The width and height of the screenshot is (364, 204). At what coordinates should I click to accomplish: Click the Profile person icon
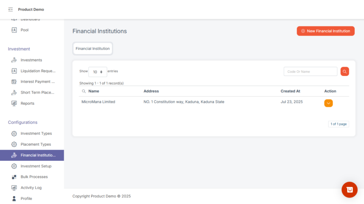coord(14,198)
